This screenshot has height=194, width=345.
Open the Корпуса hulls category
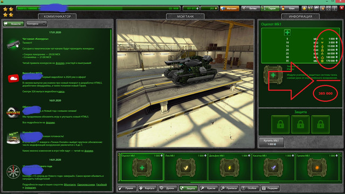pos(147,188)
